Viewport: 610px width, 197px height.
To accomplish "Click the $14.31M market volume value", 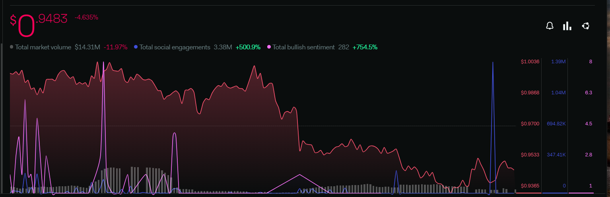I will (x=87, y=47).
